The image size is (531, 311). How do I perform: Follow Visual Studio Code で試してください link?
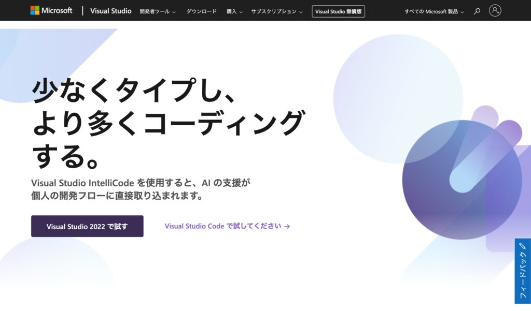pyautogui.click(x=223, y=226)
